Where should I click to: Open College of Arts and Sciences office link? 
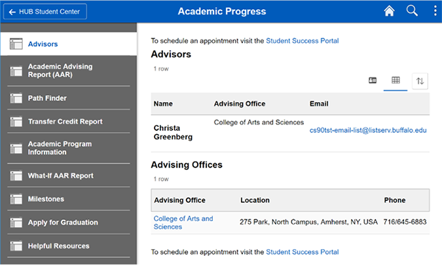183,222
